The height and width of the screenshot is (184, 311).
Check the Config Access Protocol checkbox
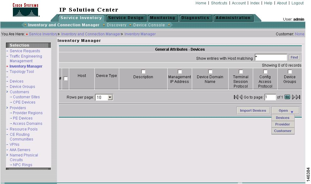click(265, 71)
